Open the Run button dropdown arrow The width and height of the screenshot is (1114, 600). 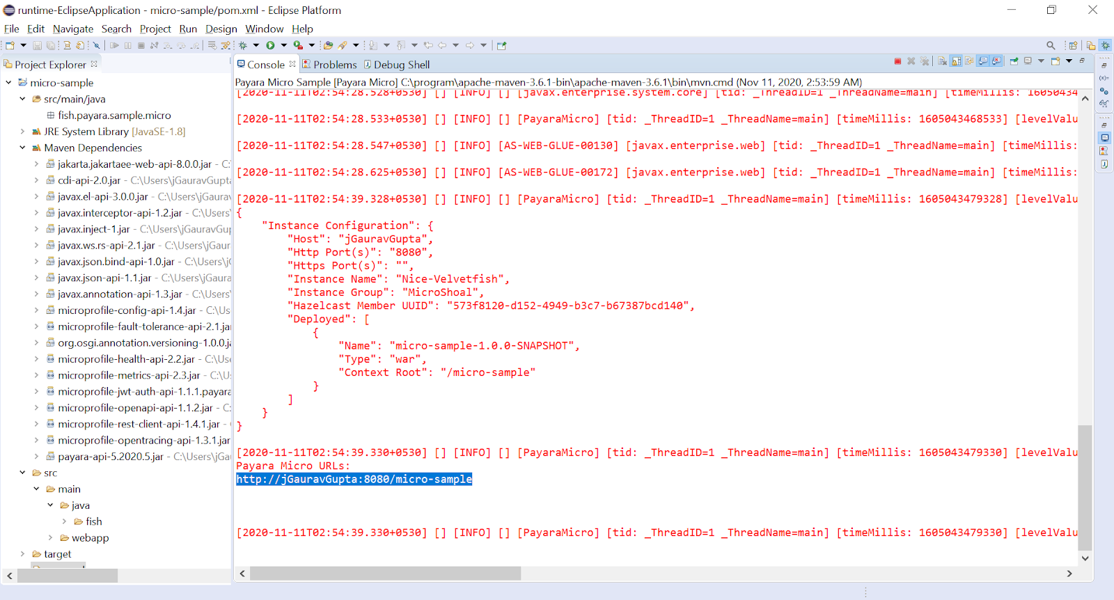(x=283, y=45)
